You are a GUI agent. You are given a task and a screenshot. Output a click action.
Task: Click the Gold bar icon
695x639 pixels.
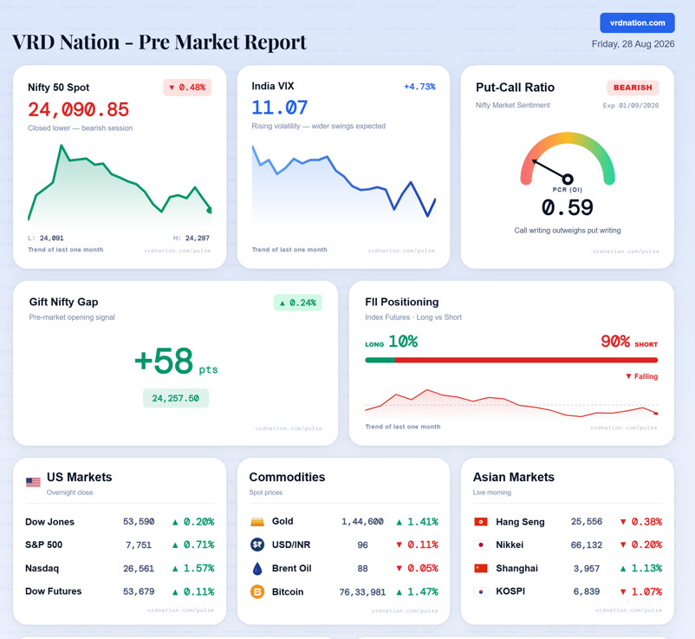click(x=257, y=522)
